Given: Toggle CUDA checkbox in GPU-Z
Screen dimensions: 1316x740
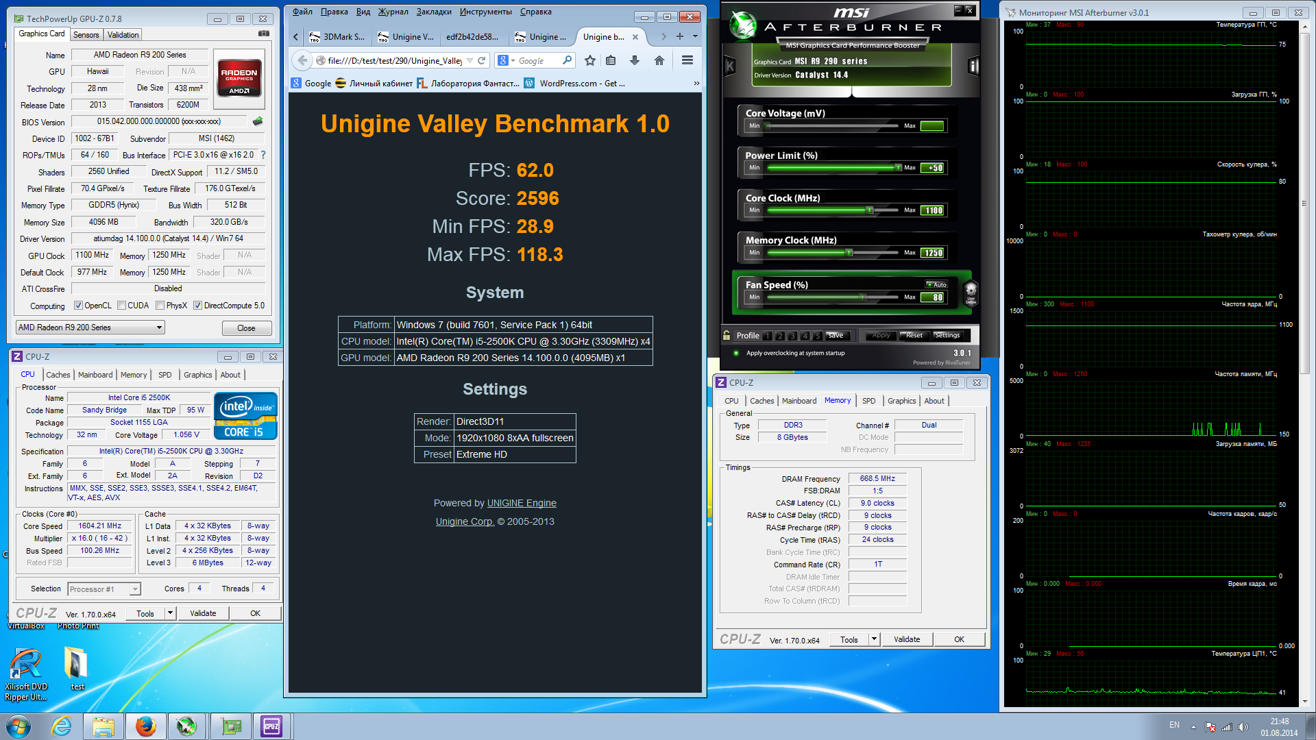Looking at the screenshot, I should 121,306.
